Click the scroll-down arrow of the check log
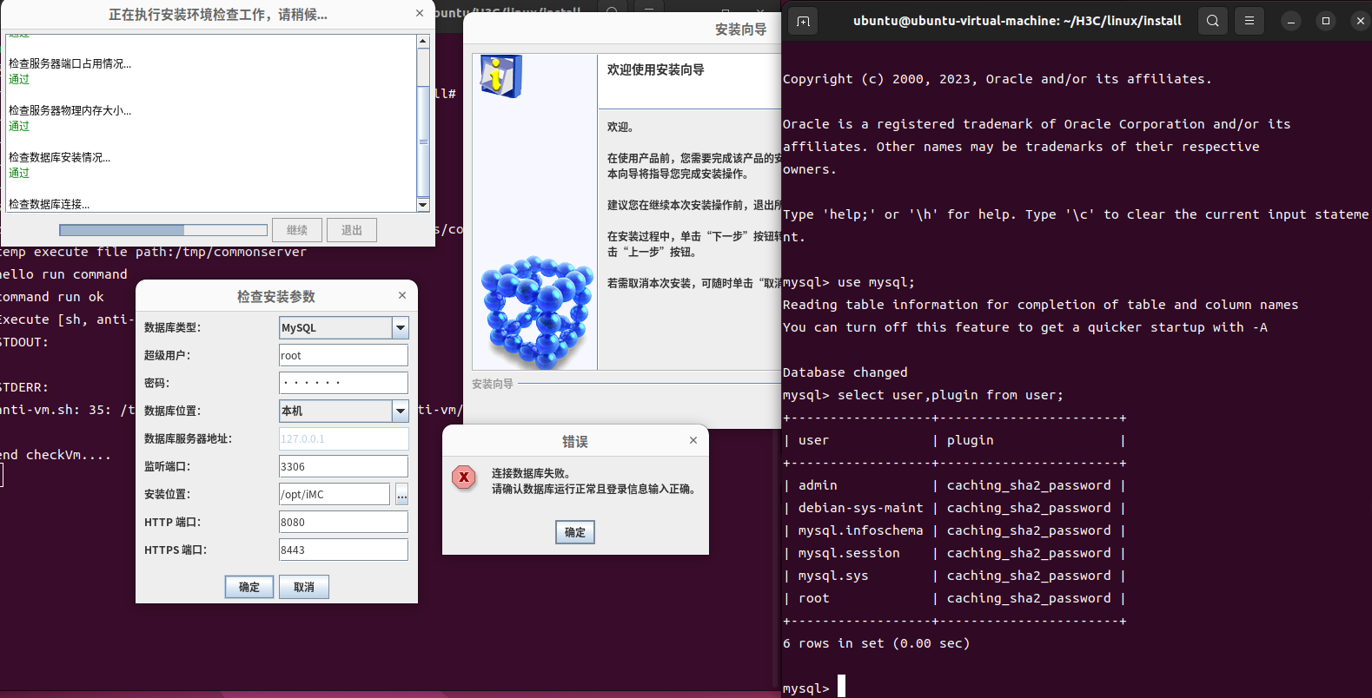The width and height of the screenshot is (1372, 698). (423, 205)
